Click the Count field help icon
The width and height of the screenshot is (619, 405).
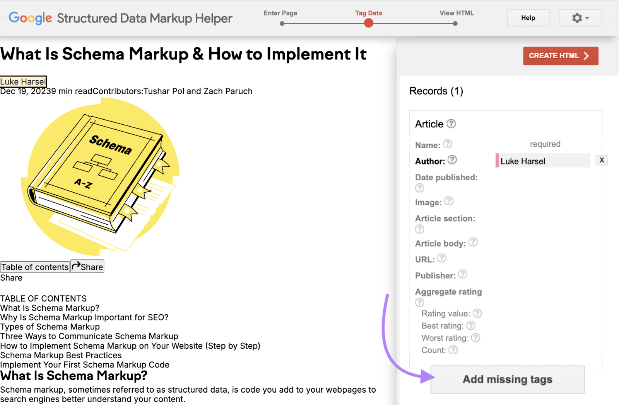[x=453, y=350]
